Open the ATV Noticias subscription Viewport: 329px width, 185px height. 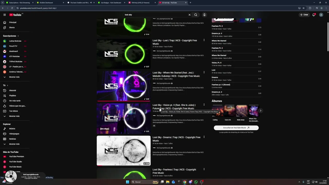(x=15, y=56)
